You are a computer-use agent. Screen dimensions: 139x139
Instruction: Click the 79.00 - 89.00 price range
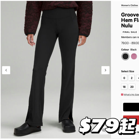(x=130, y=43)
